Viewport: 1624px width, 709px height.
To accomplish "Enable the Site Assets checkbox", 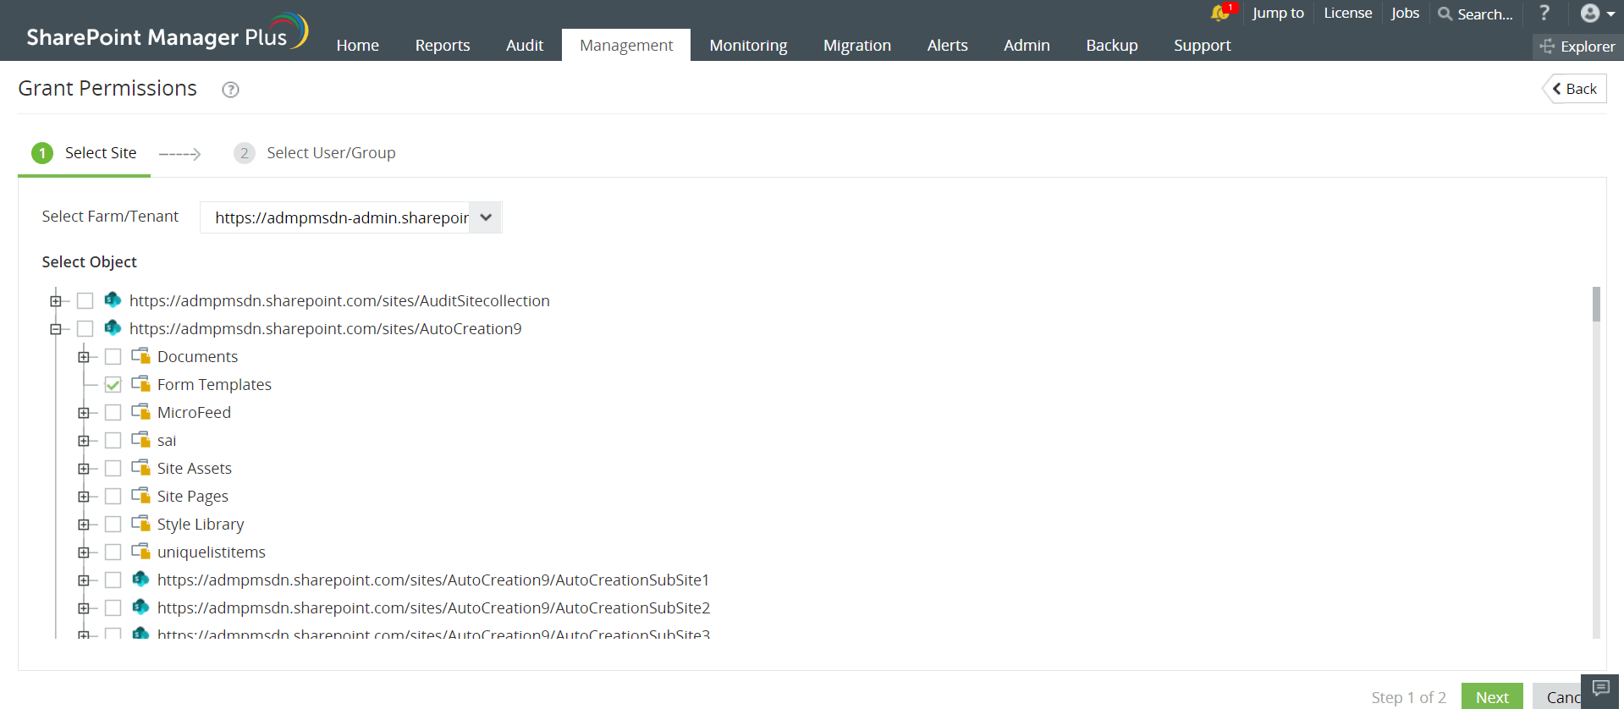I will [x=113, y=468].
